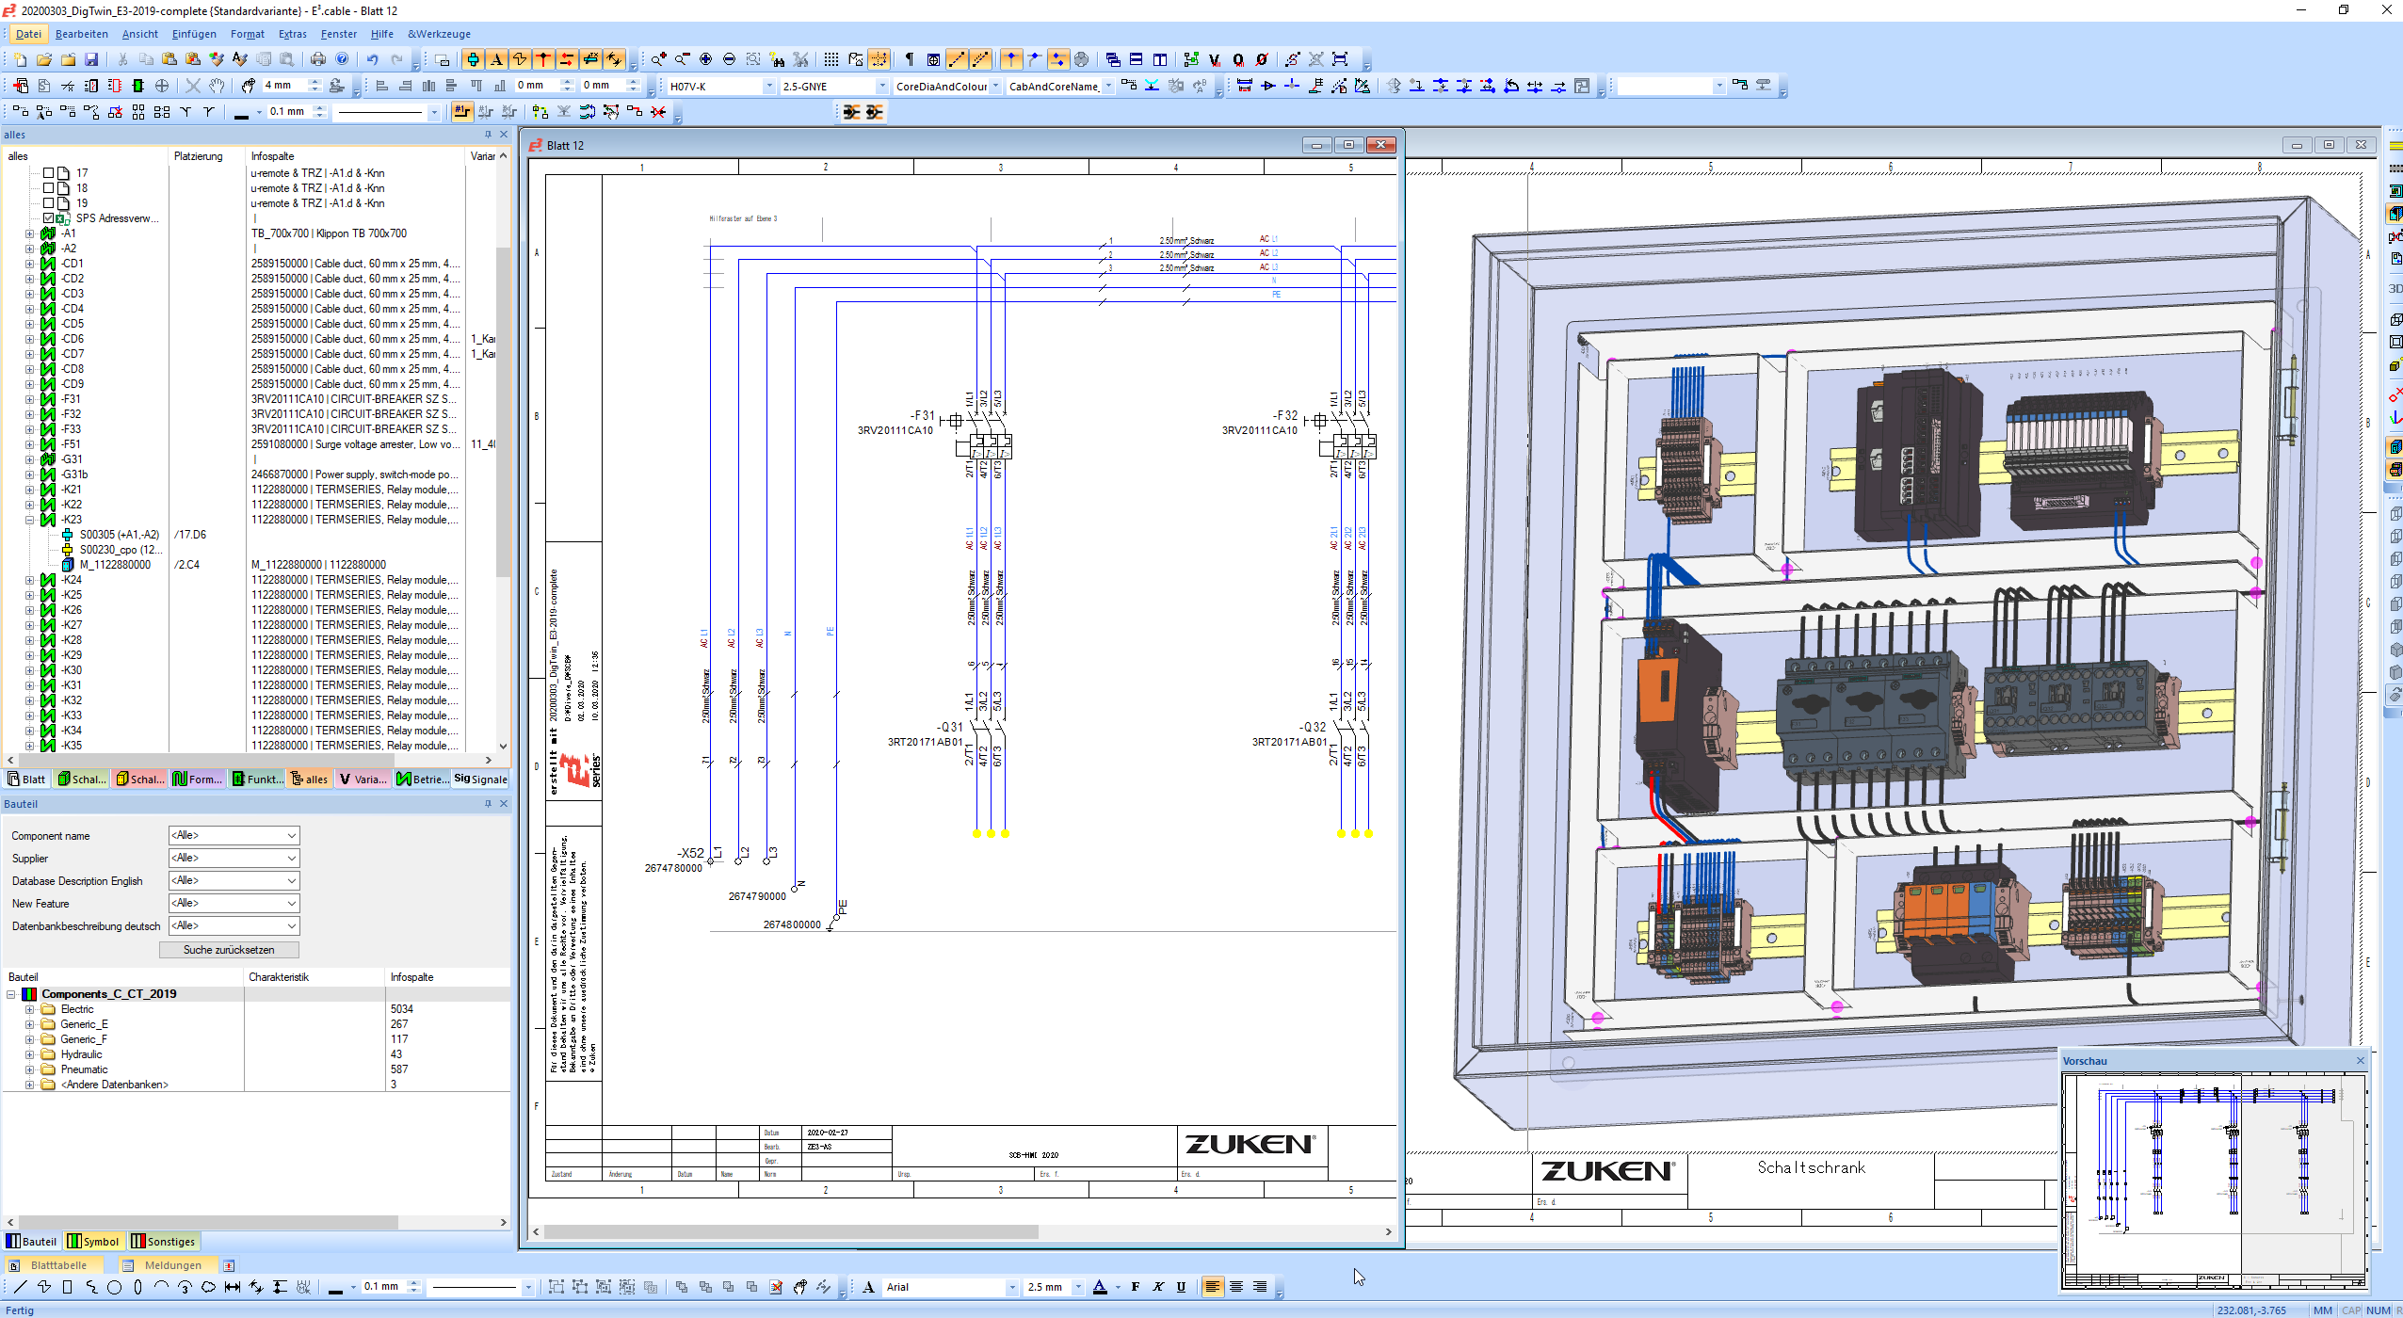The width and height of the screenshot is (2403, 1318).
Task: Click the Print icon in toolbar
Action: click(x=318, y=59)
